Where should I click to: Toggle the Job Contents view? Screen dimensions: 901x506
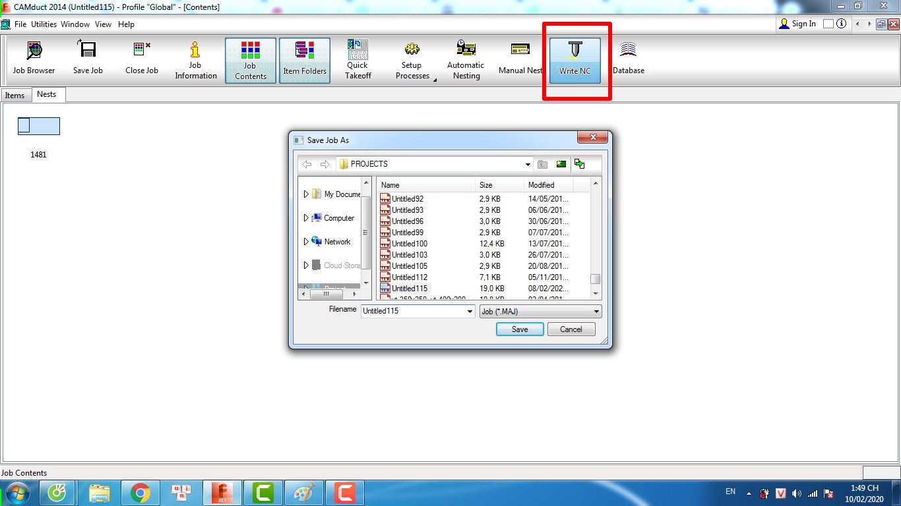(x=251, y=60)
